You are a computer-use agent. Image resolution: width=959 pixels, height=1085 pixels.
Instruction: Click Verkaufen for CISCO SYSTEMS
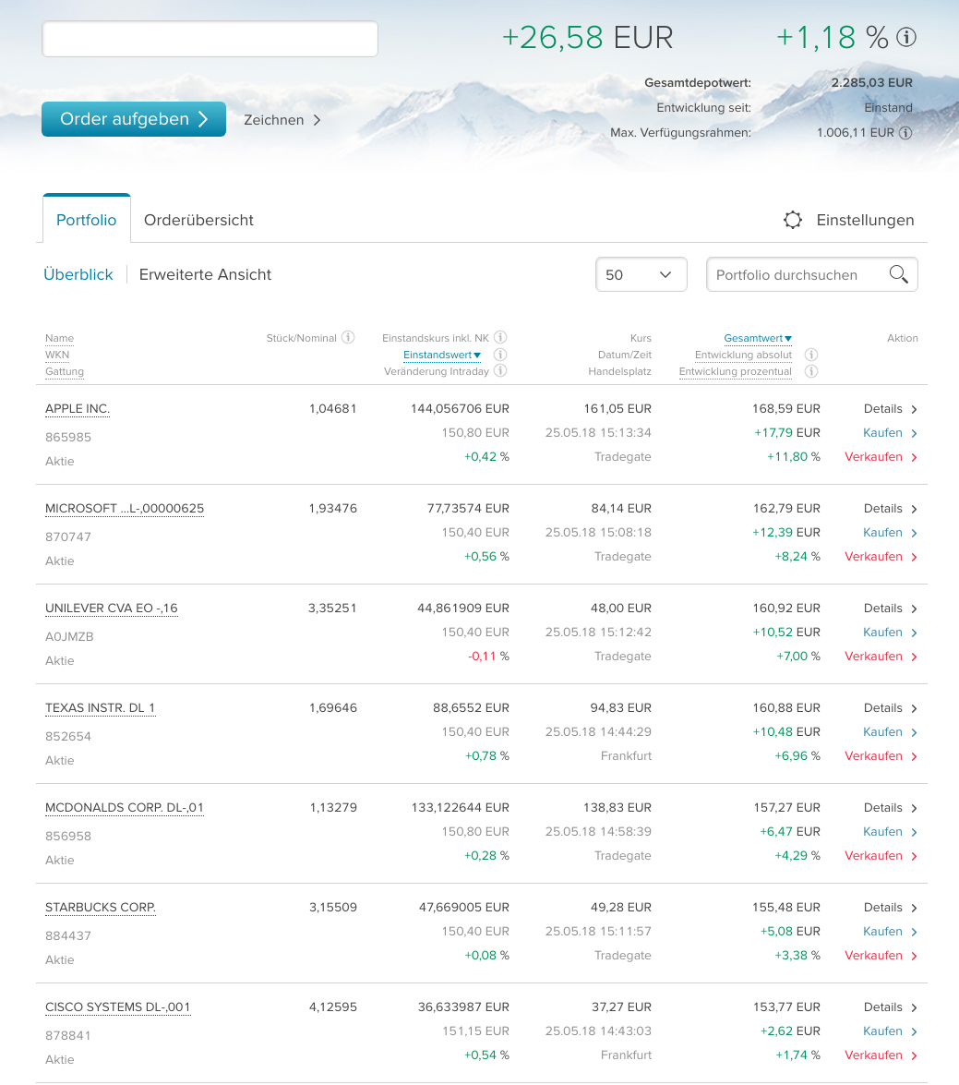pyautogui.click(x=873, y=1055)
